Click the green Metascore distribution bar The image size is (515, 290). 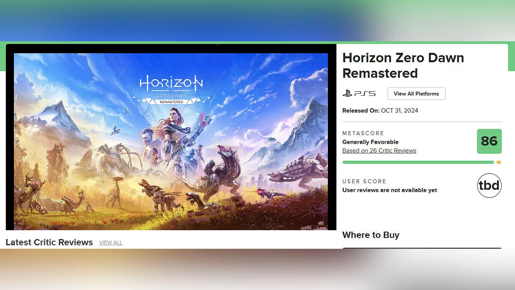pos(418,162)
